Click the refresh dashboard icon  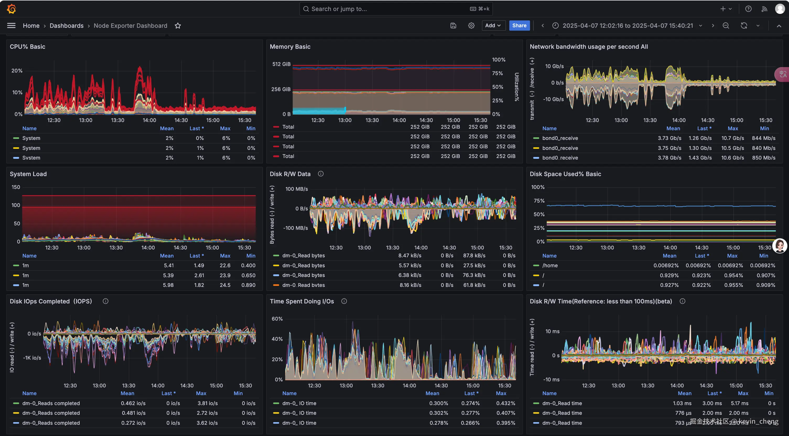[744, 26]
